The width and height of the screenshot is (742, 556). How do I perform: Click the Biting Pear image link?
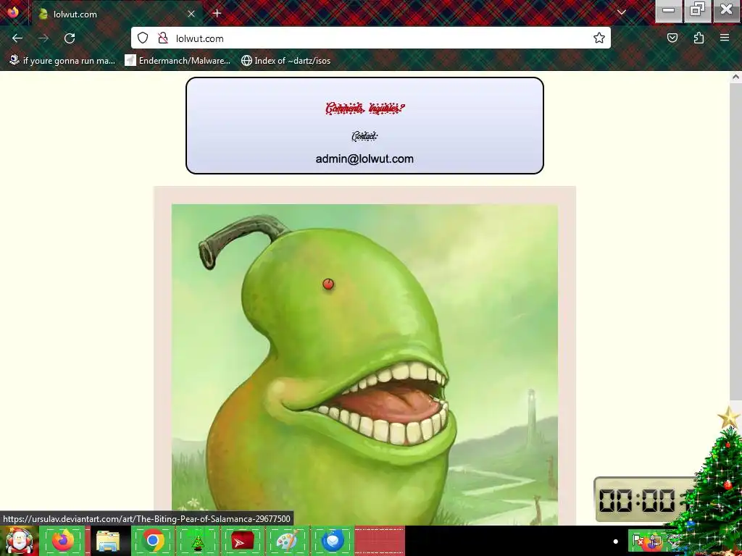[x=364, y=365]
